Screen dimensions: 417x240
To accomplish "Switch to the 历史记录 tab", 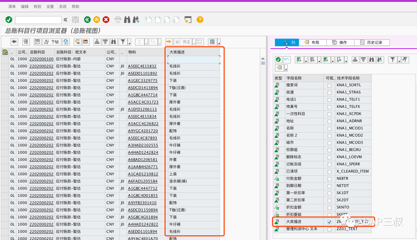I will pos(372,42).
